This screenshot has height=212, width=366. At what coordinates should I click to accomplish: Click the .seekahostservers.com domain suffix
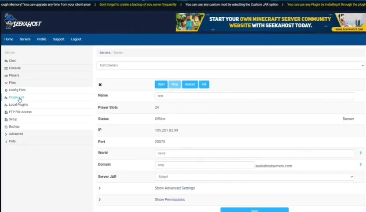click(273, 166)
